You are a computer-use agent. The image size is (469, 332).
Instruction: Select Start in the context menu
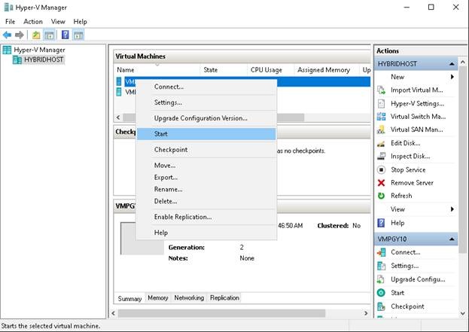pos(206,134)
